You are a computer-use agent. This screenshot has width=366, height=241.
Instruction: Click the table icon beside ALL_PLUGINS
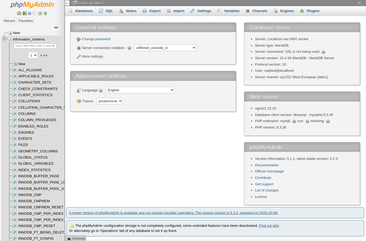15,70
